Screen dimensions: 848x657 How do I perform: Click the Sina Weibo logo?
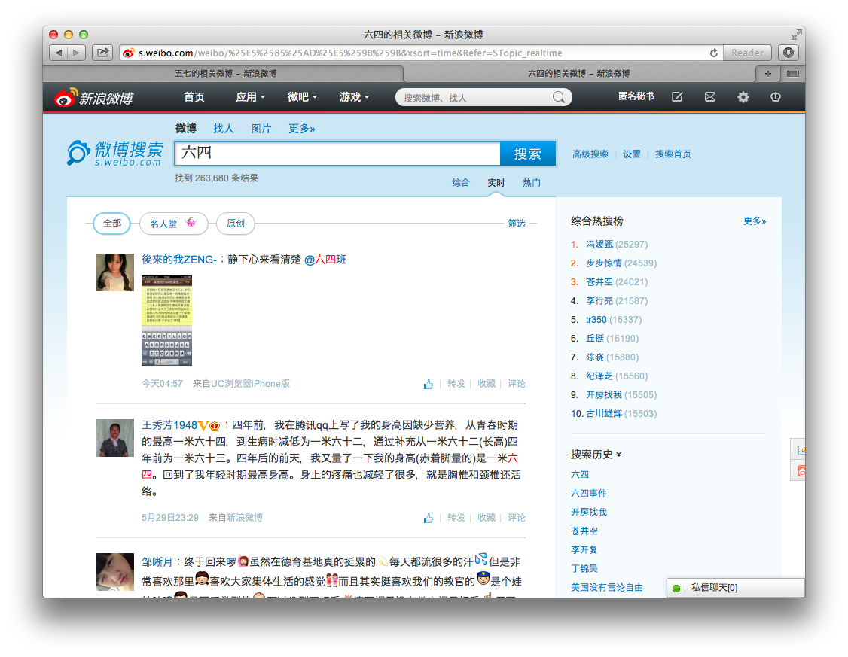tap(94, 97)
